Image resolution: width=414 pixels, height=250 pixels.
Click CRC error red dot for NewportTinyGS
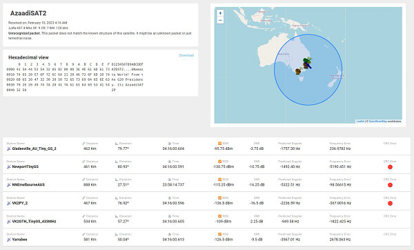(390, 167)
